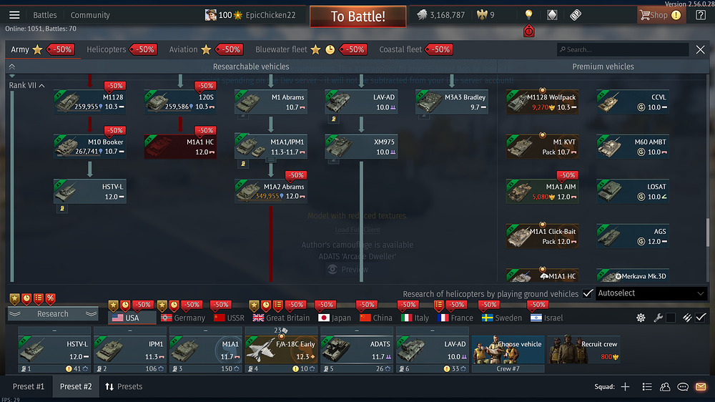Viewport: 715px width, 402px height.
Task: Open the Shop button
Action: tap(661, 15)
